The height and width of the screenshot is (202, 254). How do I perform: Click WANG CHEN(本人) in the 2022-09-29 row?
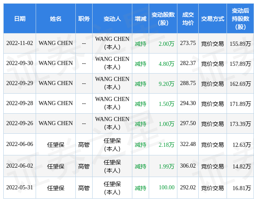coord(112,83)
